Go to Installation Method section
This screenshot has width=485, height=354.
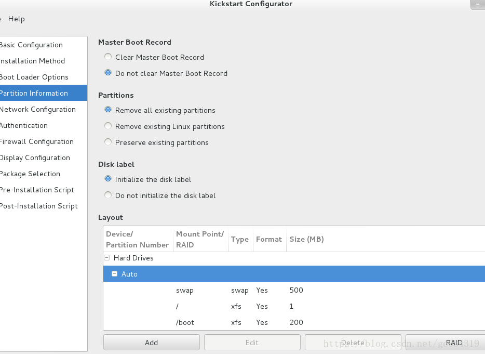tap(43, 61)
